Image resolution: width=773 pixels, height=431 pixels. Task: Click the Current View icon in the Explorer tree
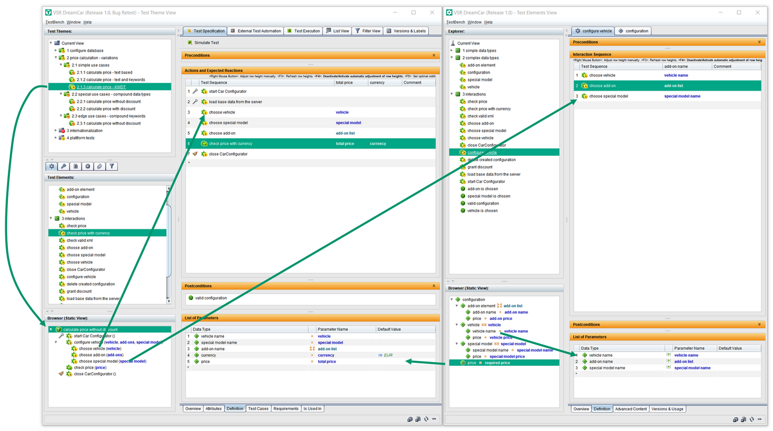(453, 43)
